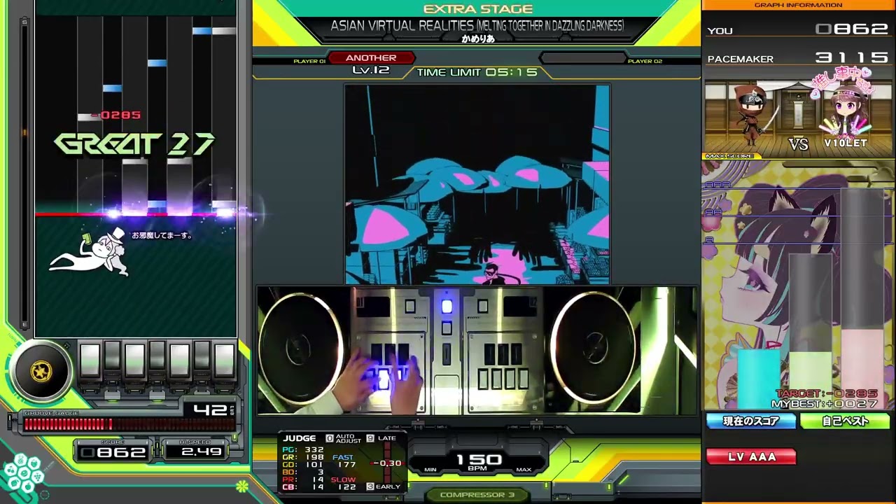Screen dimensions: 896x504
Task: Click the GR: 198 judge row
Action: (x=303, y=457)
